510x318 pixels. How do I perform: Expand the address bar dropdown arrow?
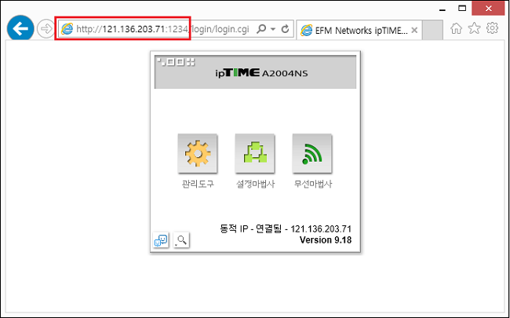(x=273, y=29)
